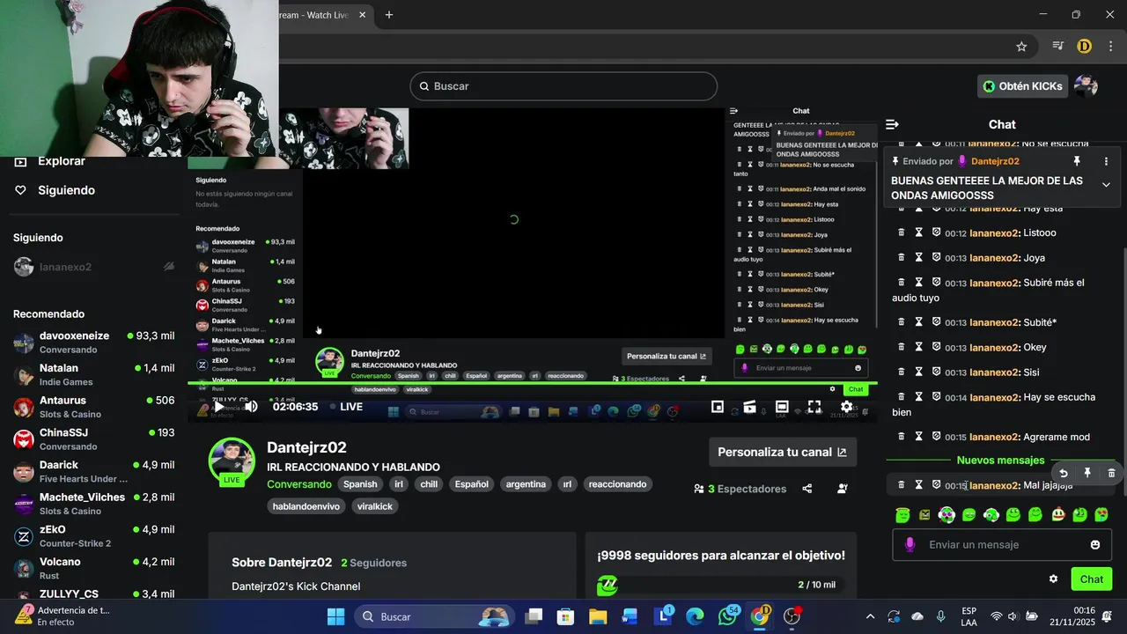Mute the stream volume
1127x634 pixels.
click(x=251, y=406)
